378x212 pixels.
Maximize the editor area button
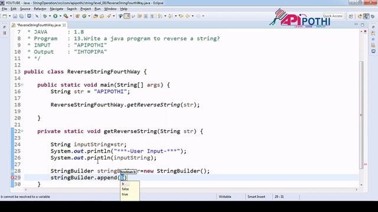pos(363,25)
